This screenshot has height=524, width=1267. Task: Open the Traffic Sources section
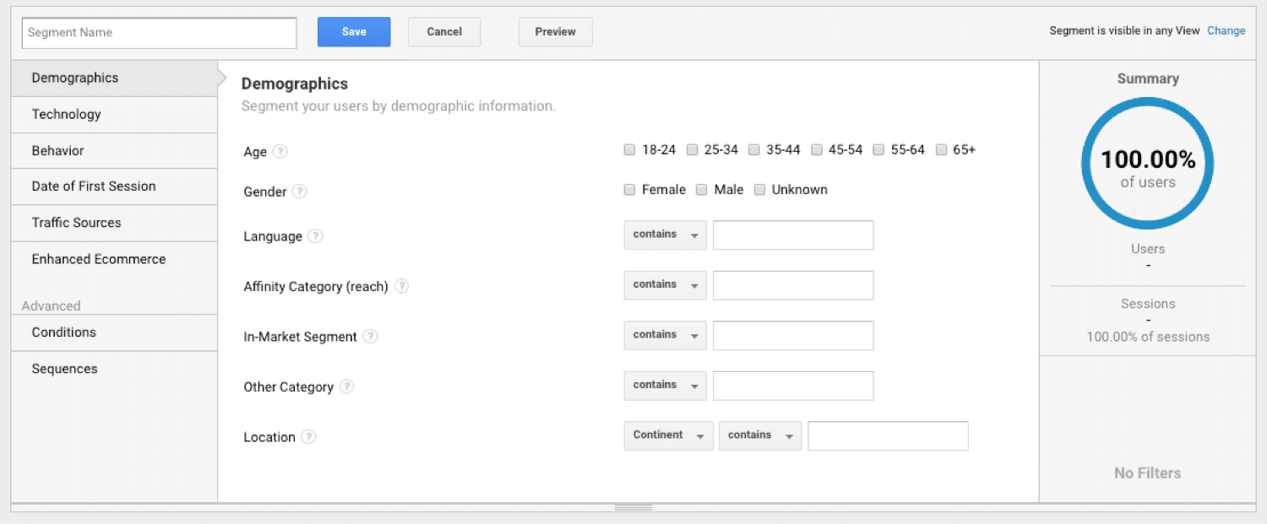[76, 223]
